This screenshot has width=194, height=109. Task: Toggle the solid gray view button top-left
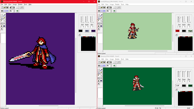click(2, 11)
